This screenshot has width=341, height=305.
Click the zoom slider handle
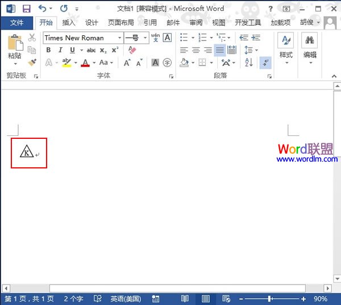click(269, 299)
